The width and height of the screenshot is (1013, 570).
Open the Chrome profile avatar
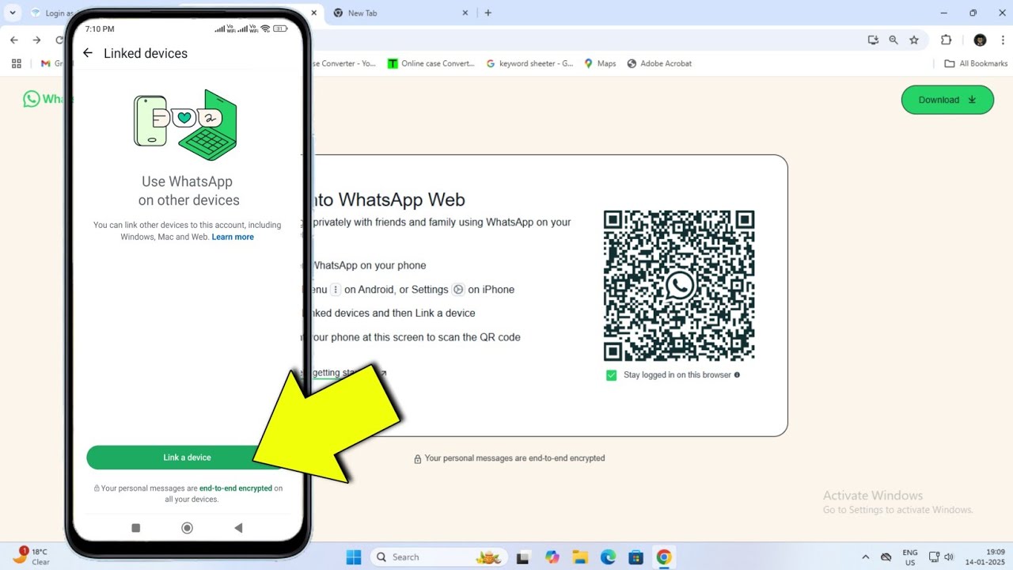tap(980, 40)
